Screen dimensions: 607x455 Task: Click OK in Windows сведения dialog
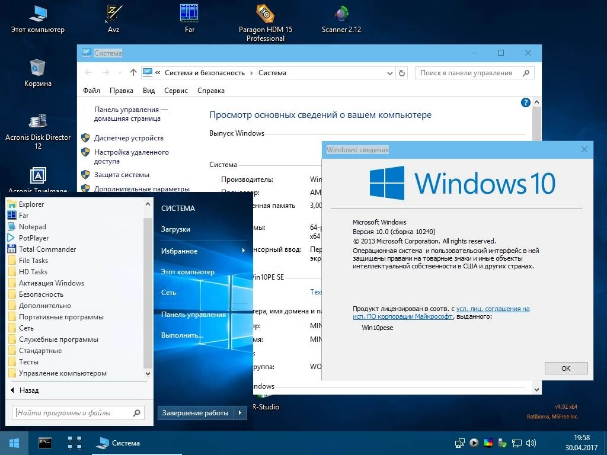pyautogui.click(x=566, y=369)
